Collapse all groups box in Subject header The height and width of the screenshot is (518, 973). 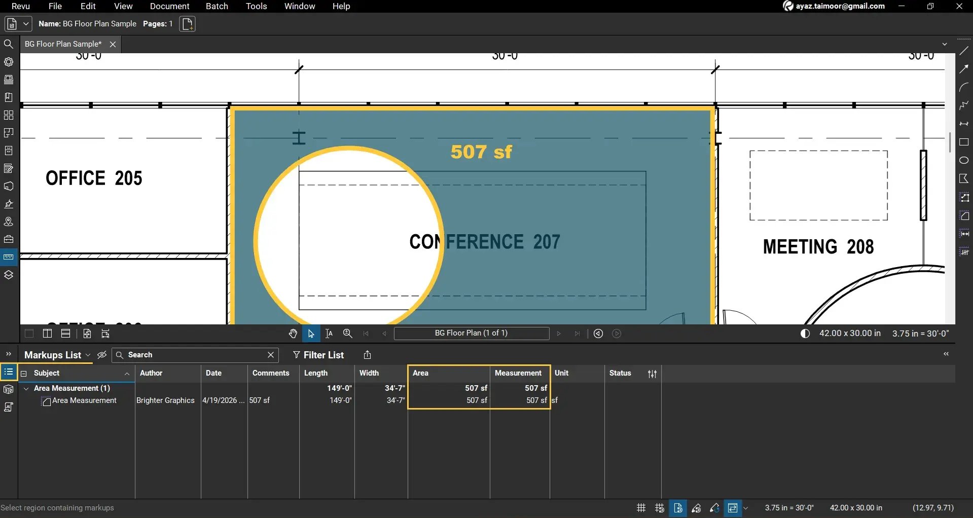[23, 374]
